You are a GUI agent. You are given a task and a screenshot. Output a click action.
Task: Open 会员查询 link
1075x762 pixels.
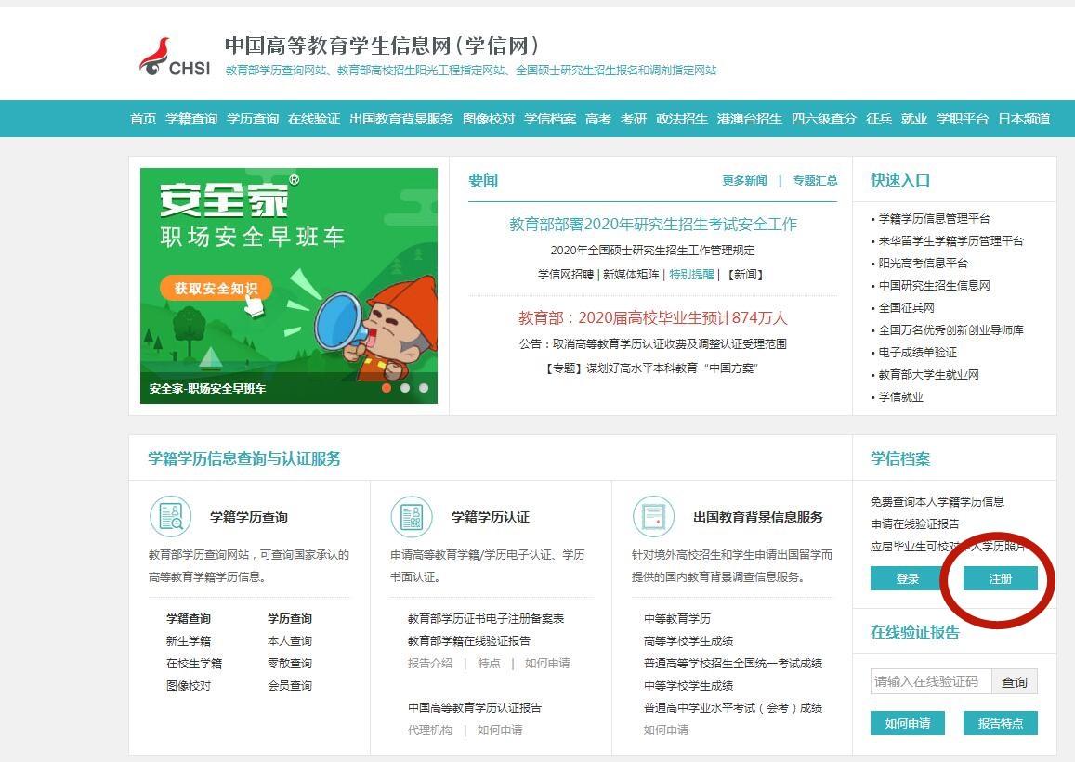pos(290,685)
